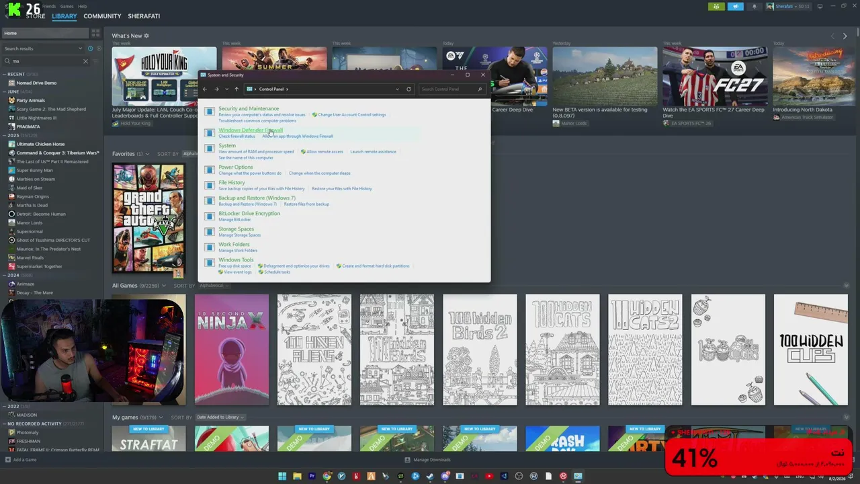Open Control Panel recent locations dropdown
Viewport: 860px width, 484px height.
click(226, 89)
